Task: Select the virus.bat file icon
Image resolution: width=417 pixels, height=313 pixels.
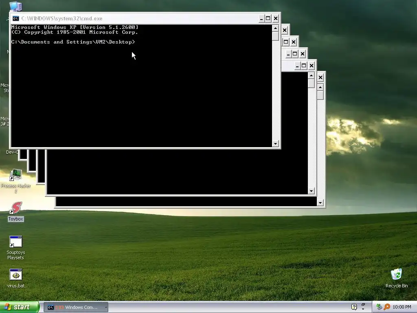Action: 16,278
